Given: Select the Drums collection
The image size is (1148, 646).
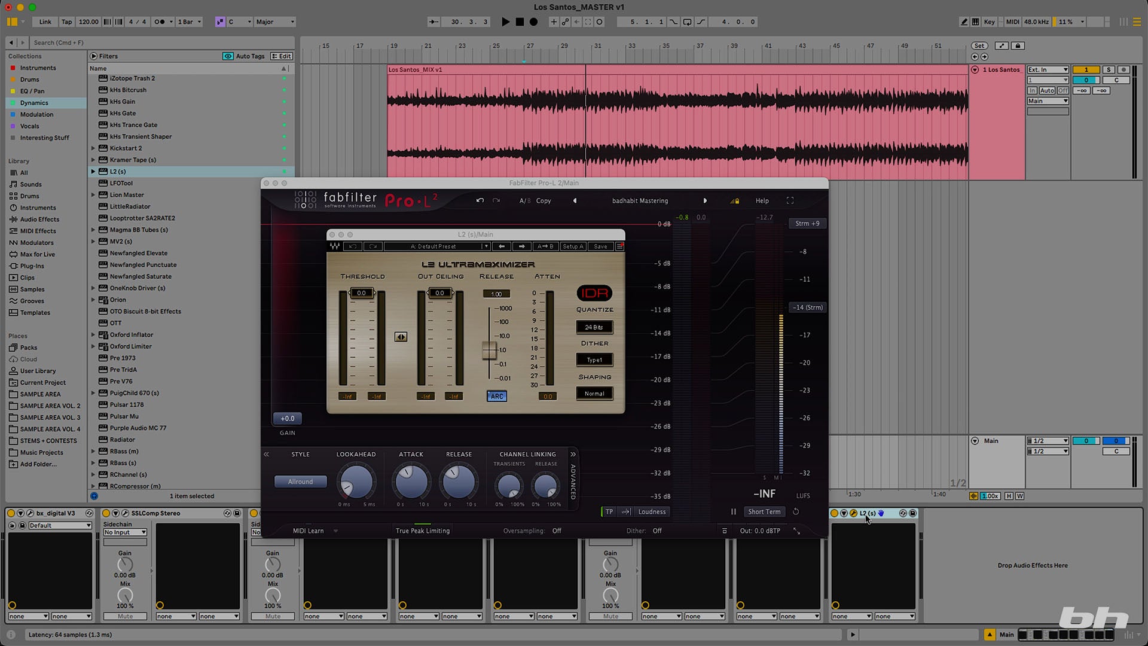Looking at the screenshot, I should [x=29, y=80].
